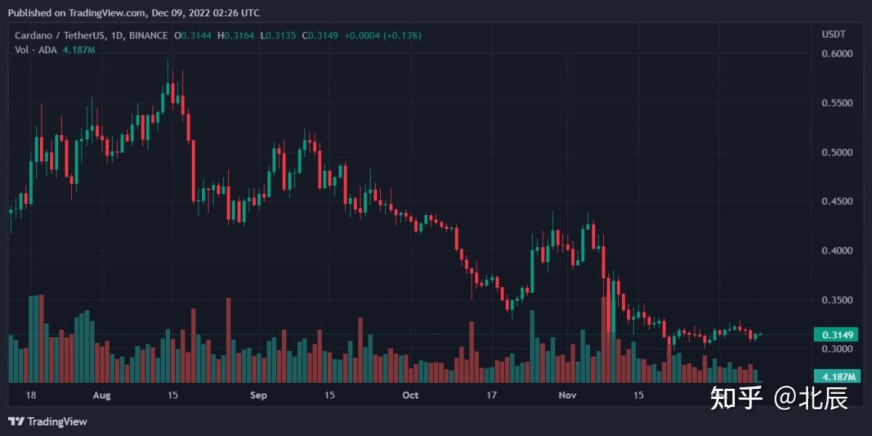
Task: Click the +0.0004 (+0.13%) change value
Action: tap(383, 36)
